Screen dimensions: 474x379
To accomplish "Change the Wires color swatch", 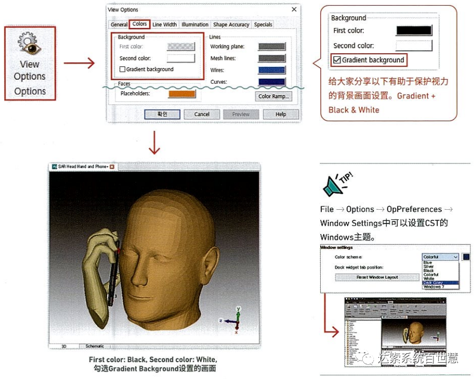I will 272,70.
